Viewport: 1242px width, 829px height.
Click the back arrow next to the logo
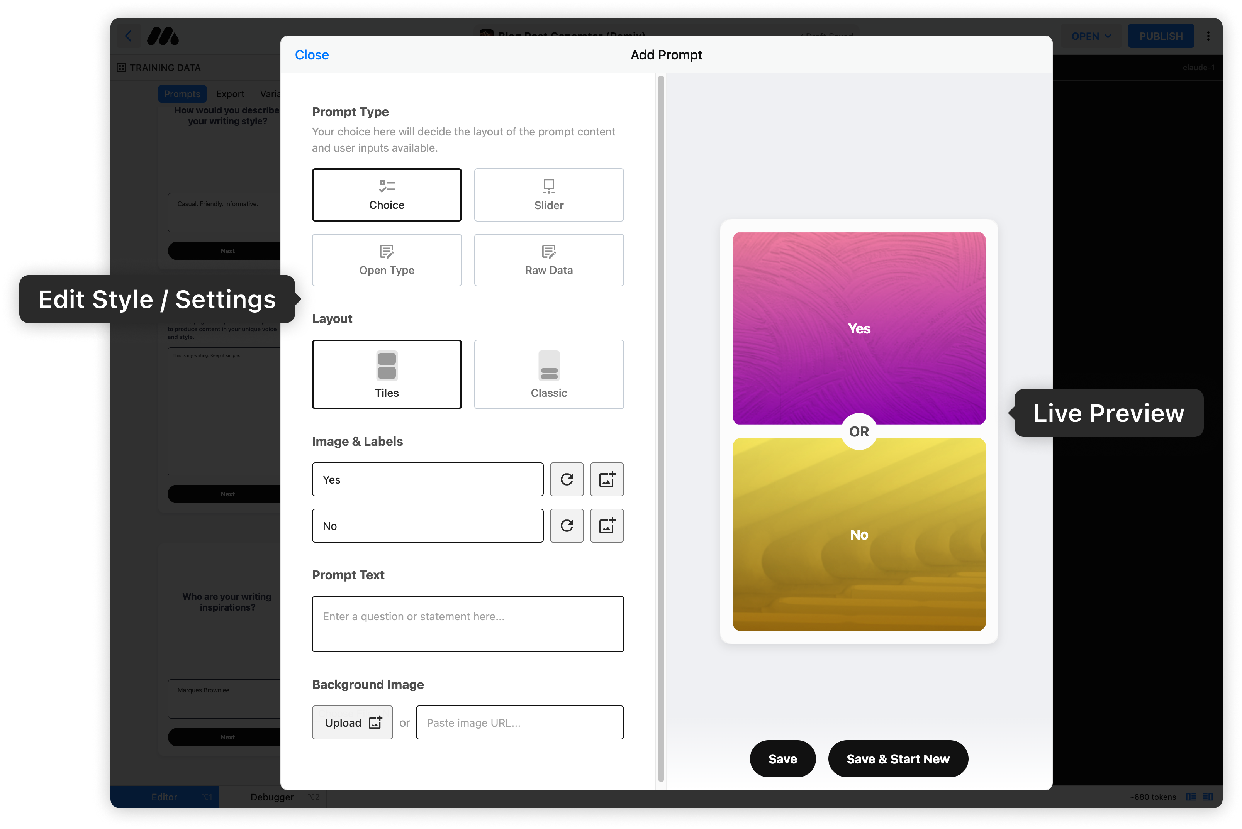coord(129,36)
